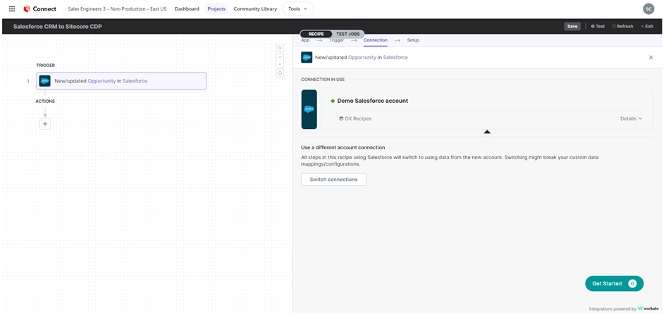Click the Sitecore Connect logo

(x=40, y=8)
